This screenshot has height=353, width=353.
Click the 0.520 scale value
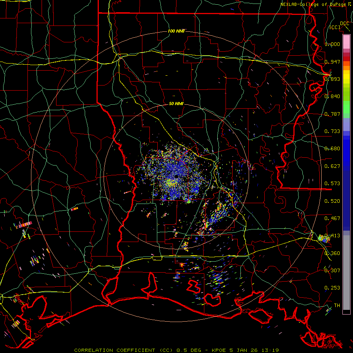(x=332, y=201)
